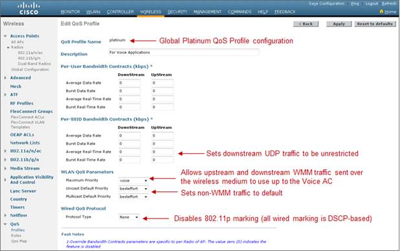Click per-user Burst Data Rate DownStream field
The height and width of the screenshot is (251, 400).
pos(129,91)
